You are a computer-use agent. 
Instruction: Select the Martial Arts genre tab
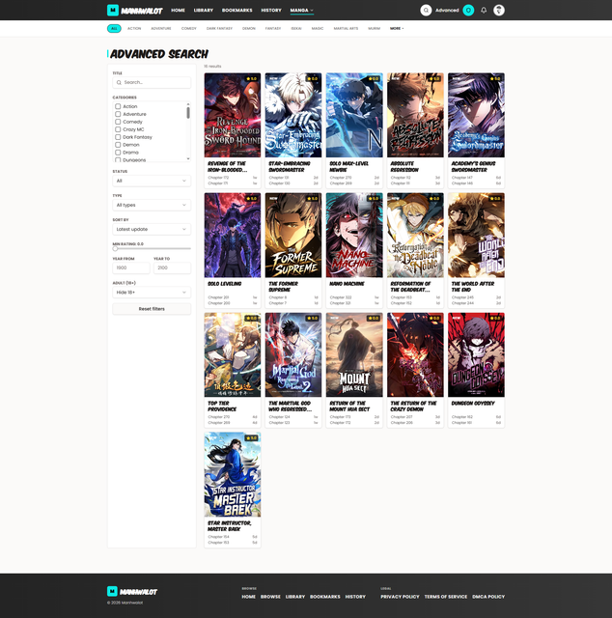[346, 28]
